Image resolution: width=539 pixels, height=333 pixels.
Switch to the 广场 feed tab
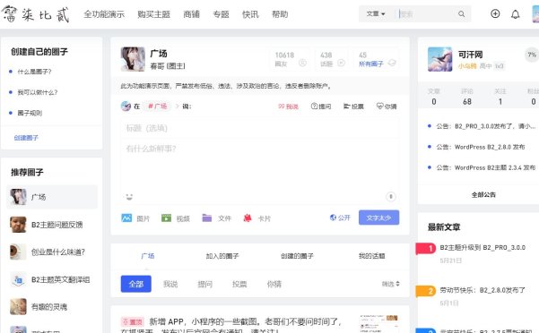(x=148, y=256)
